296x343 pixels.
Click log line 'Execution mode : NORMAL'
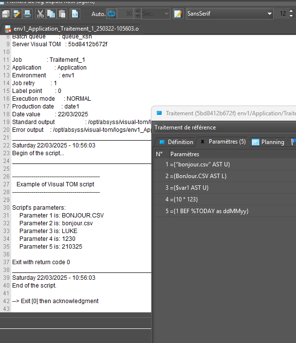coord(52,99)
